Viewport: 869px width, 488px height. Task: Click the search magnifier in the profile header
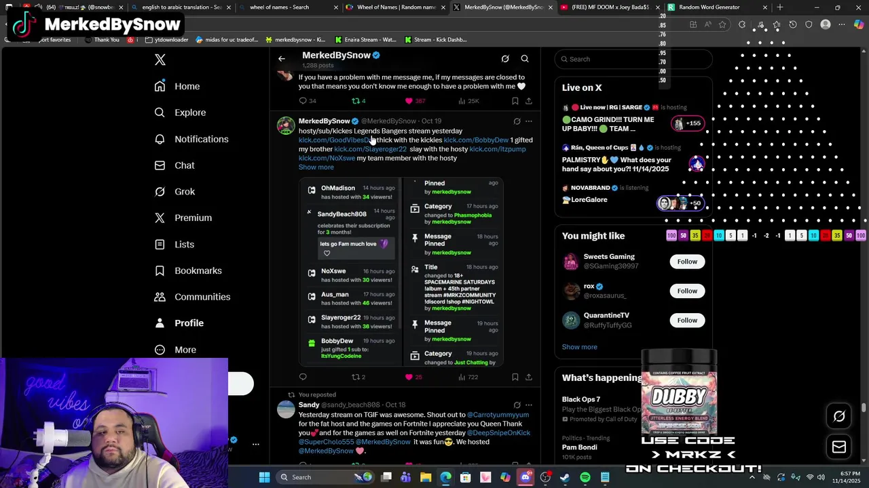pyautogui.click(x=525, y=59)
